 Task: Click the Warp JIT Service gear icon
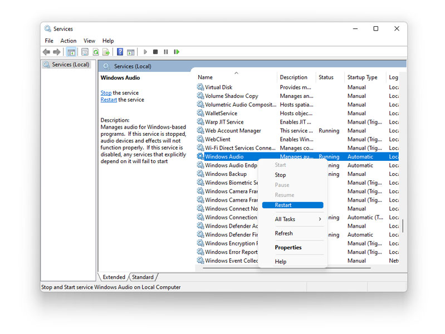201,122
